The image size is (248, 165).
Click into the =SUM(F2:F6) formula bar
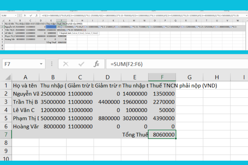click(x=177, y=64)
